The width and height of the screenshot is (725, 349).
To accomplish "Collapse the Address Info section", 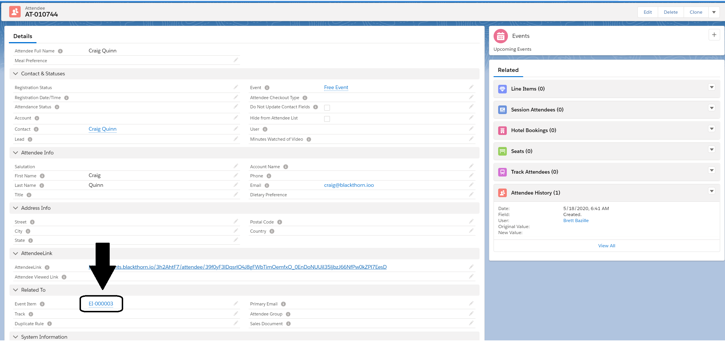I will pyautogui.click(x=16, y=208).
